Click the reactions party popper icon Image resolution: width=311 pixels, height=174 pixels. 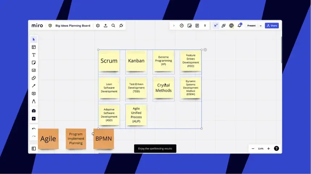[223, 26]
